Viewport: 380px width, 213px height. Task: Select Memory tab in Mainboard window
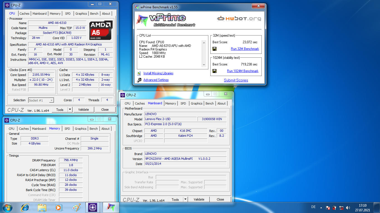click(171, 103)
